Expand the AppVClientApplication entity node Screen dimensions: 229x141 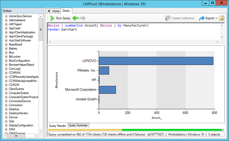point(6,32)
